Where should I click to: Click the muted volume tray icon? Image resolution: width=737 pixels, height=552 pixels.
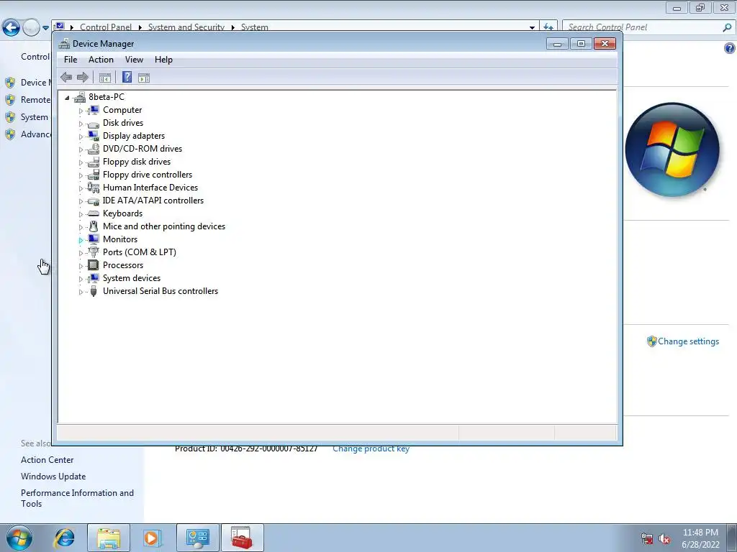coord(664,538)
